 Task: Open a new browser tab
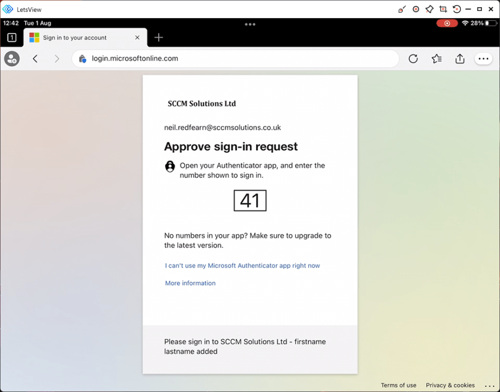point(158,38)
